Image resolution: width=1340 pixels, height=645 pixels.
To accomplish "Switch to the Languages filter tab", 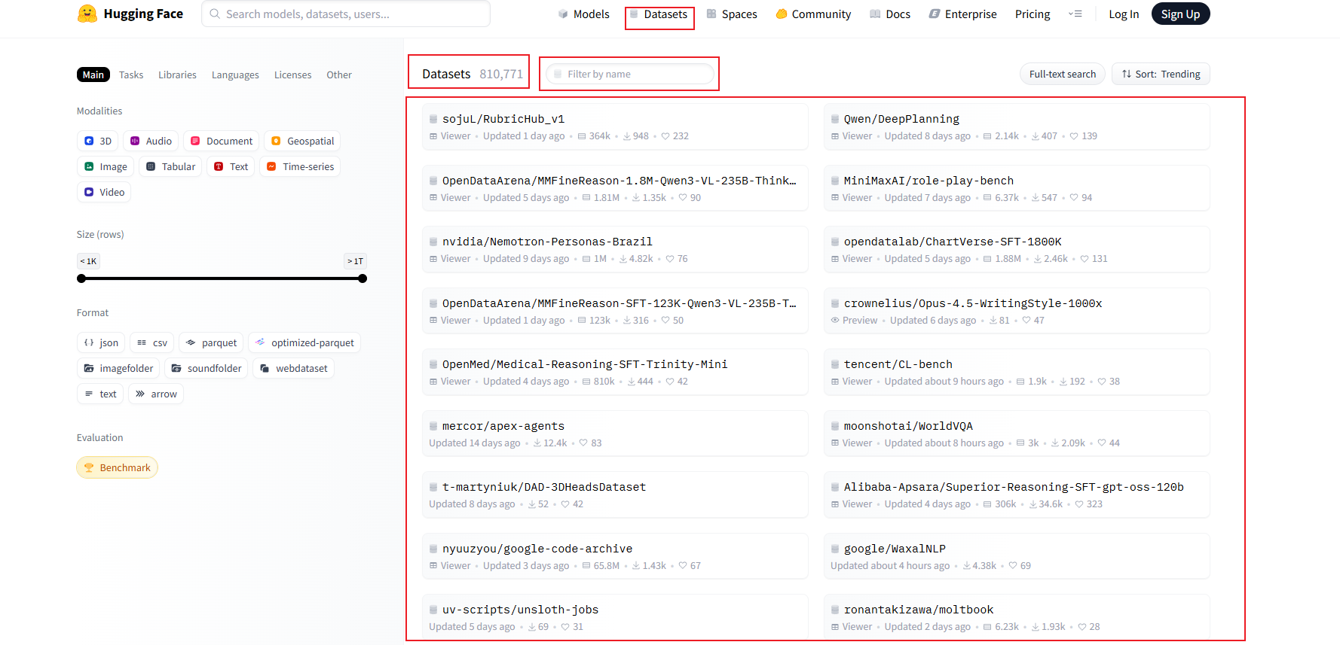I will [235, 75].
